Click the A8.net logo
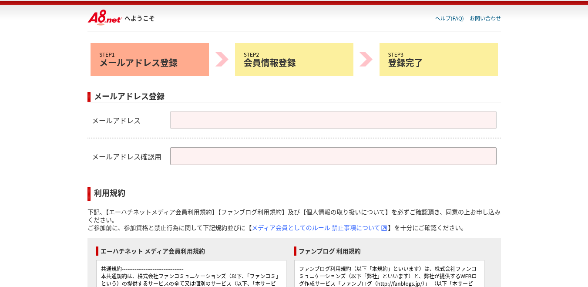The height and width of the screenshot is (287, 588). point(105,18)
